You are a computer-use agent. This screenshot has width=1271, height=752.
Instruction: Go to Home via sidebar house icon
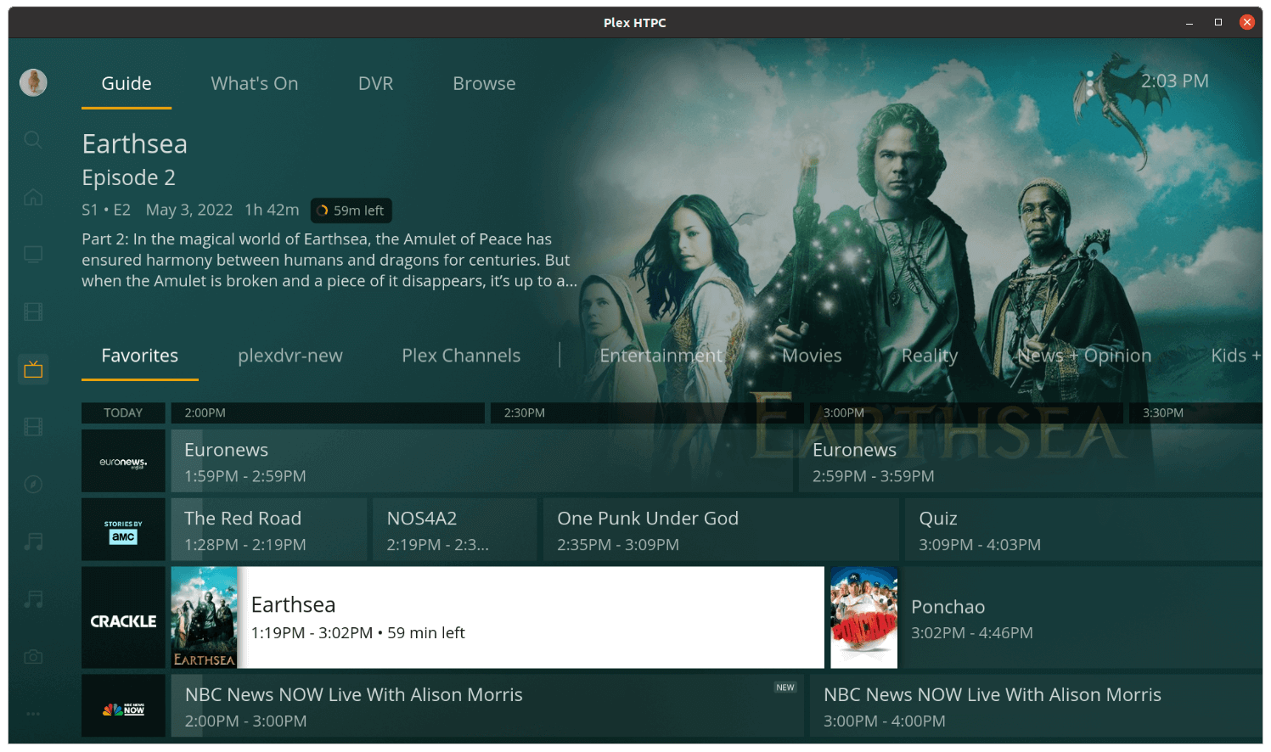[33, 197]
